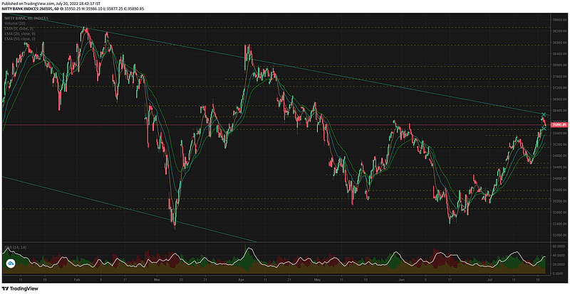Click the 20.0000 DMI scale label
This screenshot has width=570, height=294.
(x=559, y=265)
